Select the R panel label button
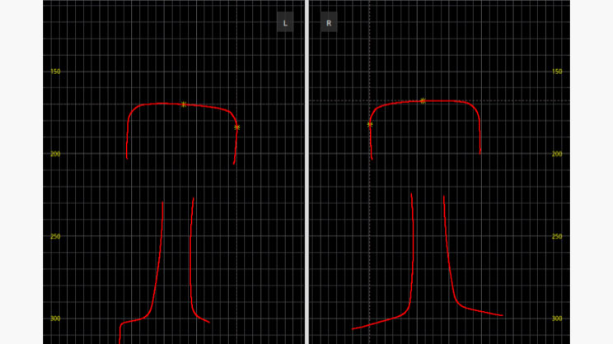 click(329, 23)
